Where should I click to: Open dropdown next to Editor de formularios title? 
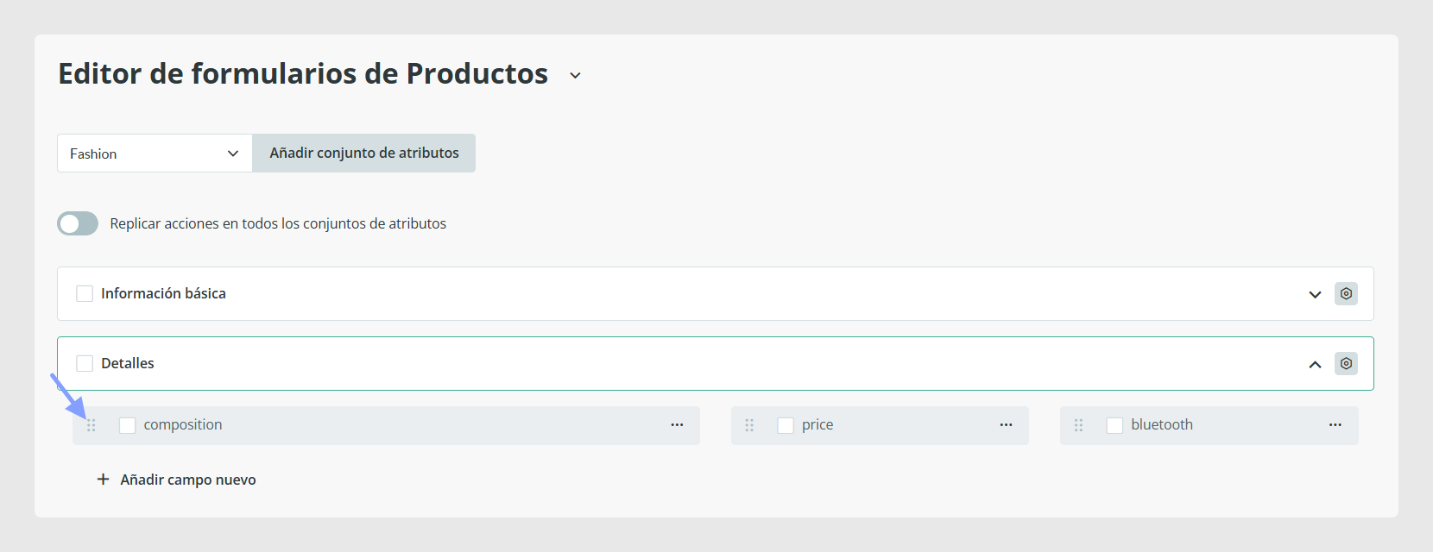point(575,76)
